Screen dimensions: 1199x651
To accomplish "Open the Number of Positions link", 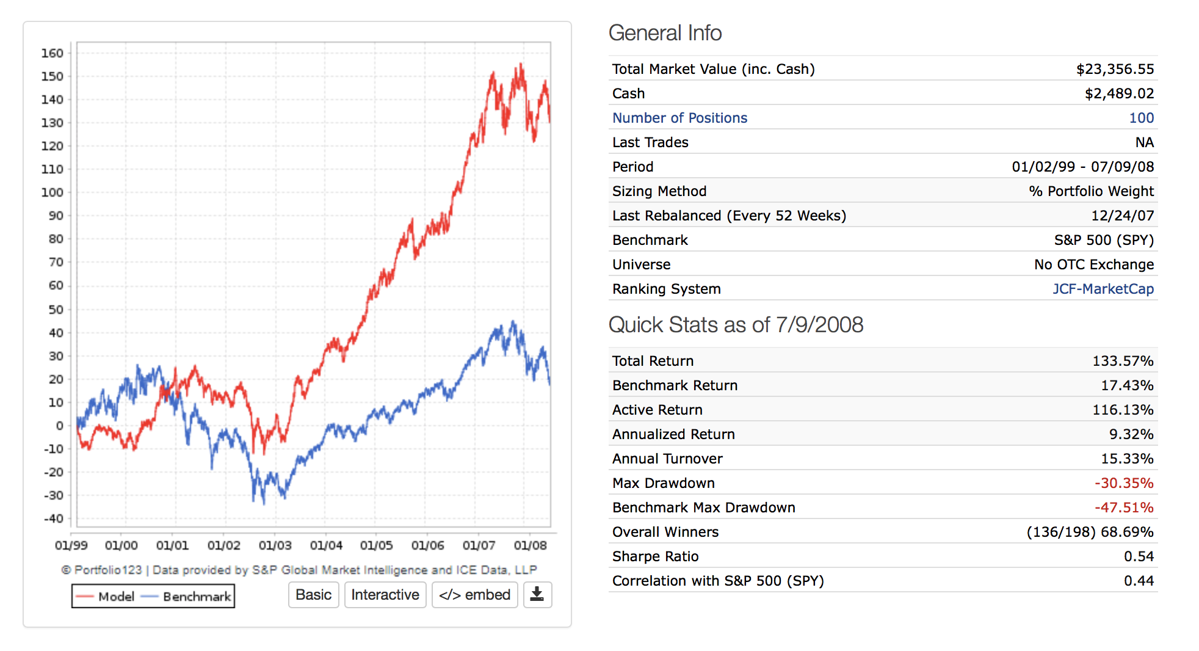I will (679, 118).
